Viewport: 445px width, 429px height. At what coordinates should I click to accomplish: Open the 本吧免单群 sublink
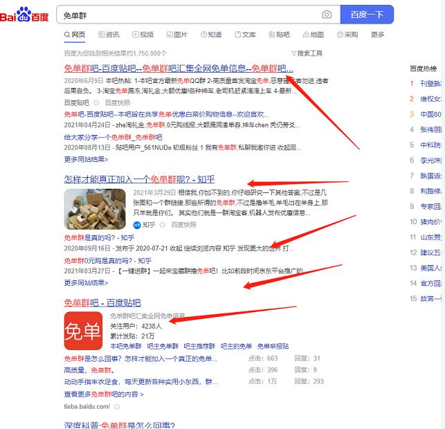coord(126,346)
